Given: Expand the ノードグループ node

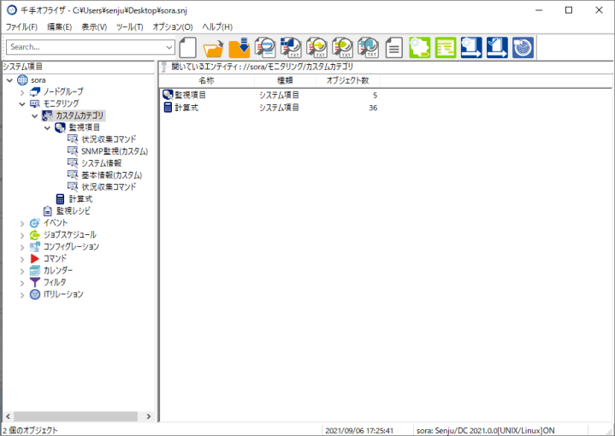Looking at the screenshot, I should tap(22, 92).
